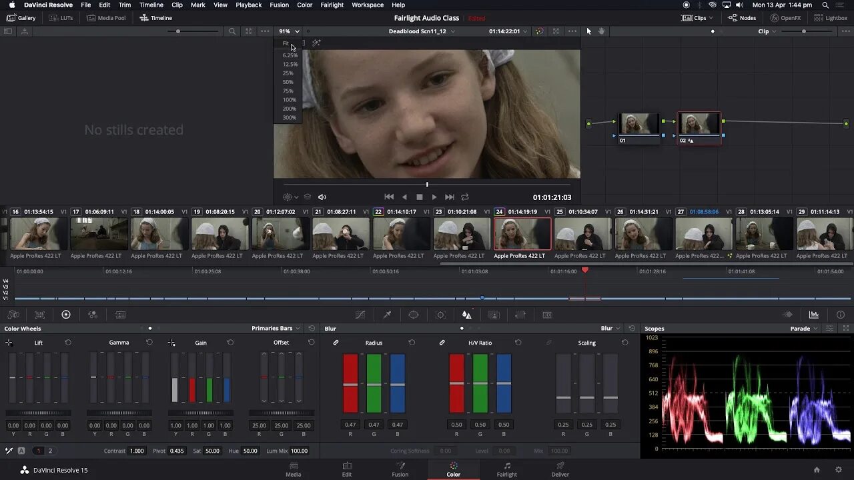Toggle the OpenFX panel

click(x=785, y=18)
